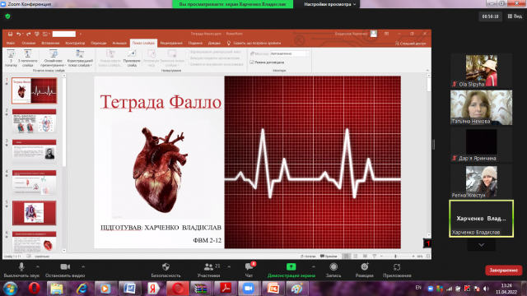This screenshot has height=296, width=527.
Task: Open the Apps icon in Zoom toolbar
Action: pos(397,267)
